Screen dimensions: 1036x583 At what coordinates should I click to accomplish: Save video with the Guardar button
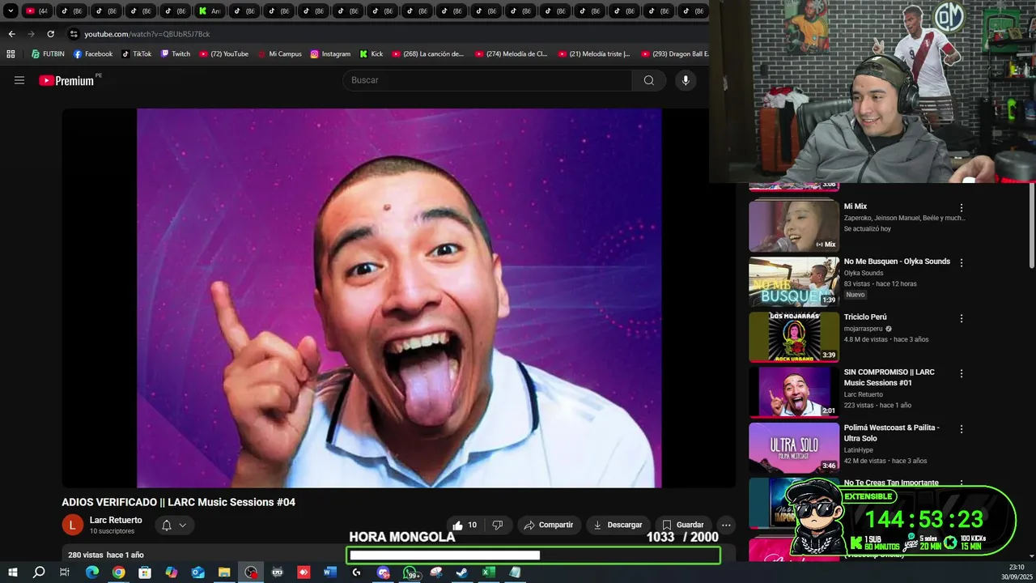[683, 525]
